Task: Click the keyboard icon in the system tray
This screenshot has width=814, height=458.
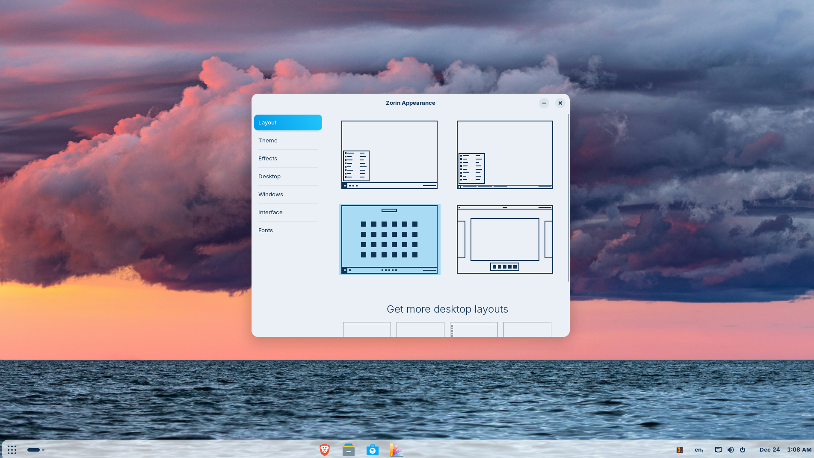Action: point(718,449)
